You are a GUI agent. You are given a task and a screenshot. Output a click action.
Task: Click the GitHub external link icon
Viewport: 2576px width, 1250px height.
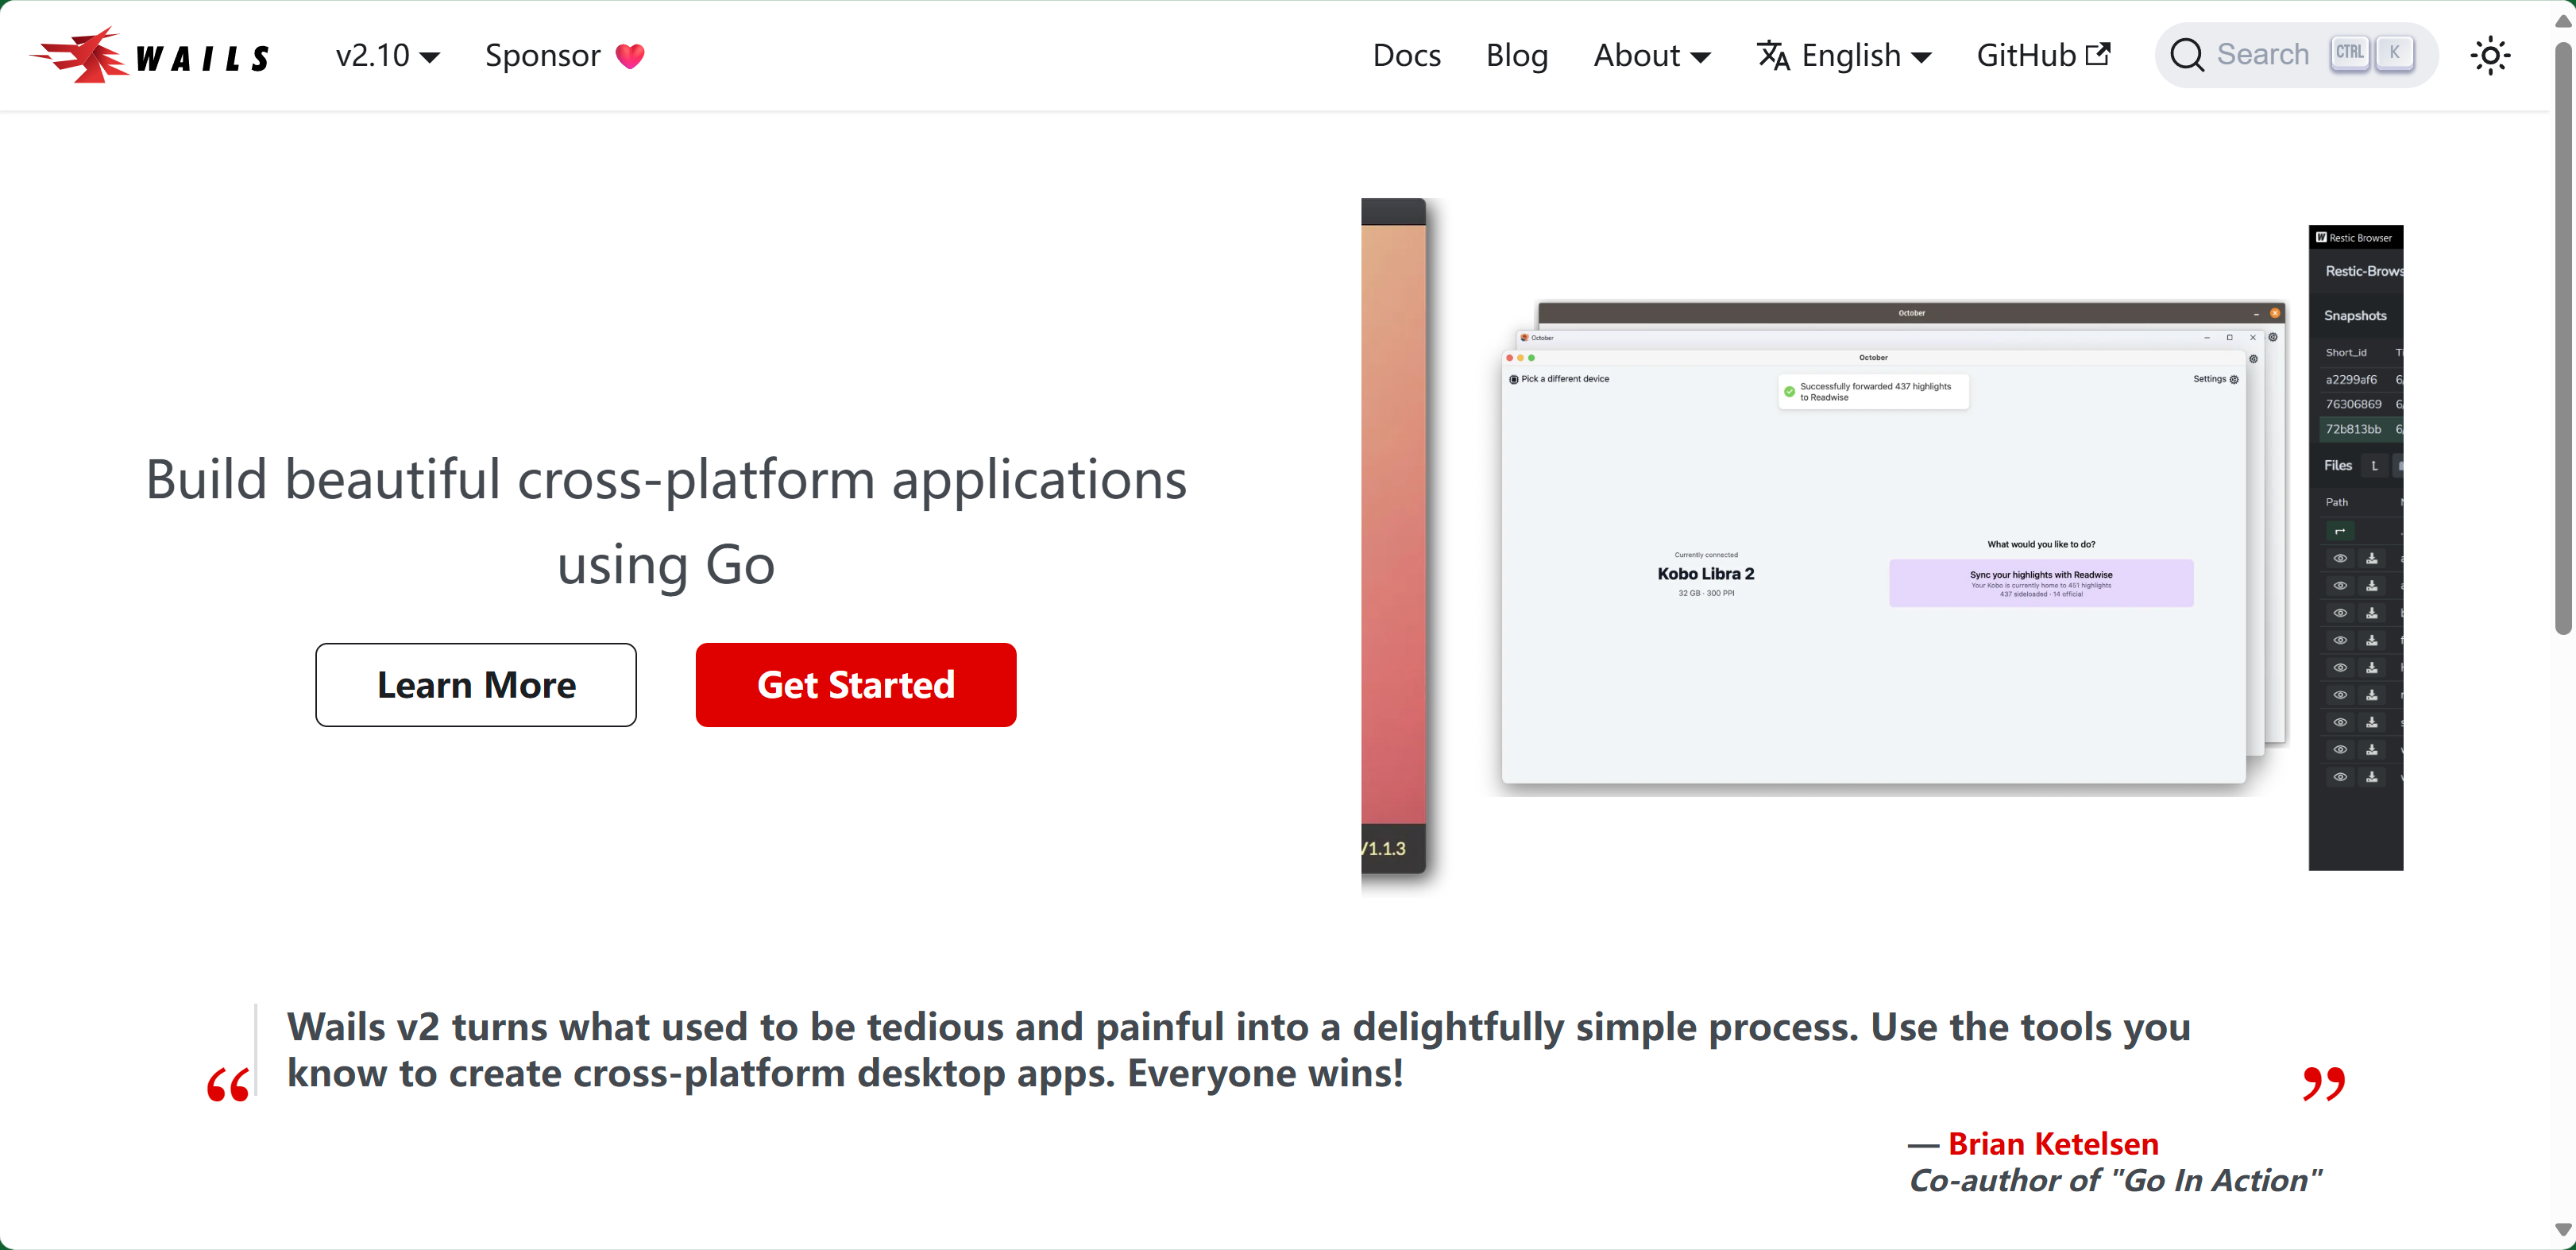click(x=2098, y=54)
